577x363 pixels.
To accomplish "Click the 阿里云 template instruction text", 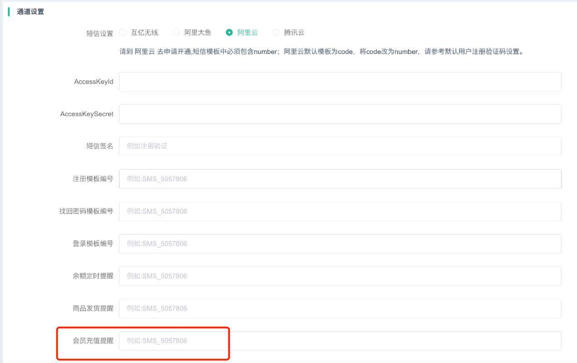I will (322, 52).
